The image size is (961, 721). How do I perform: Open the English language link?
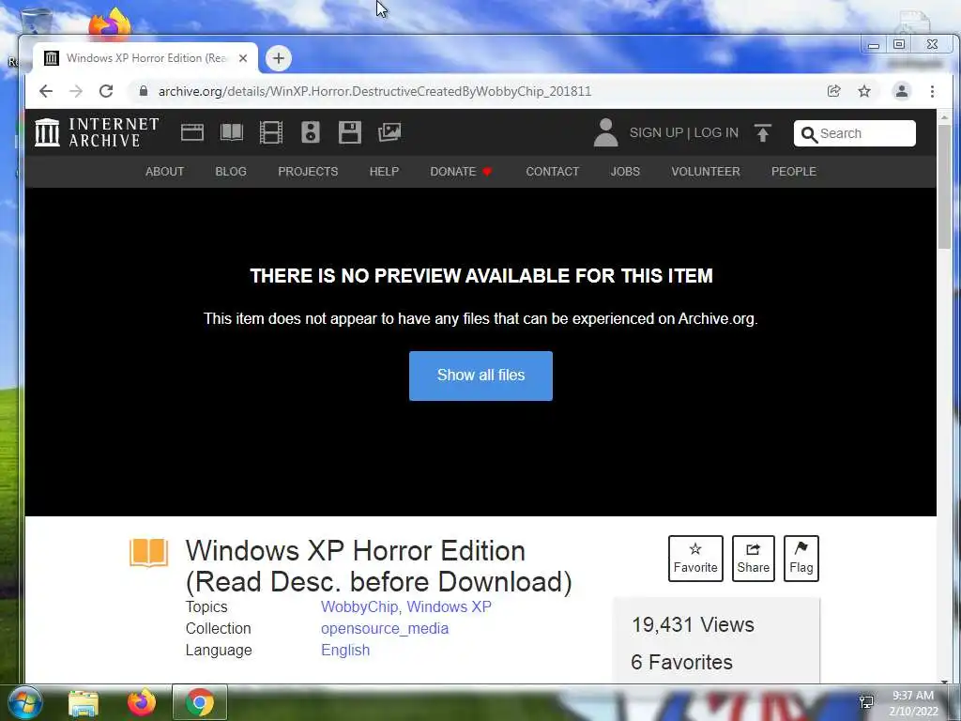(345, 650)
